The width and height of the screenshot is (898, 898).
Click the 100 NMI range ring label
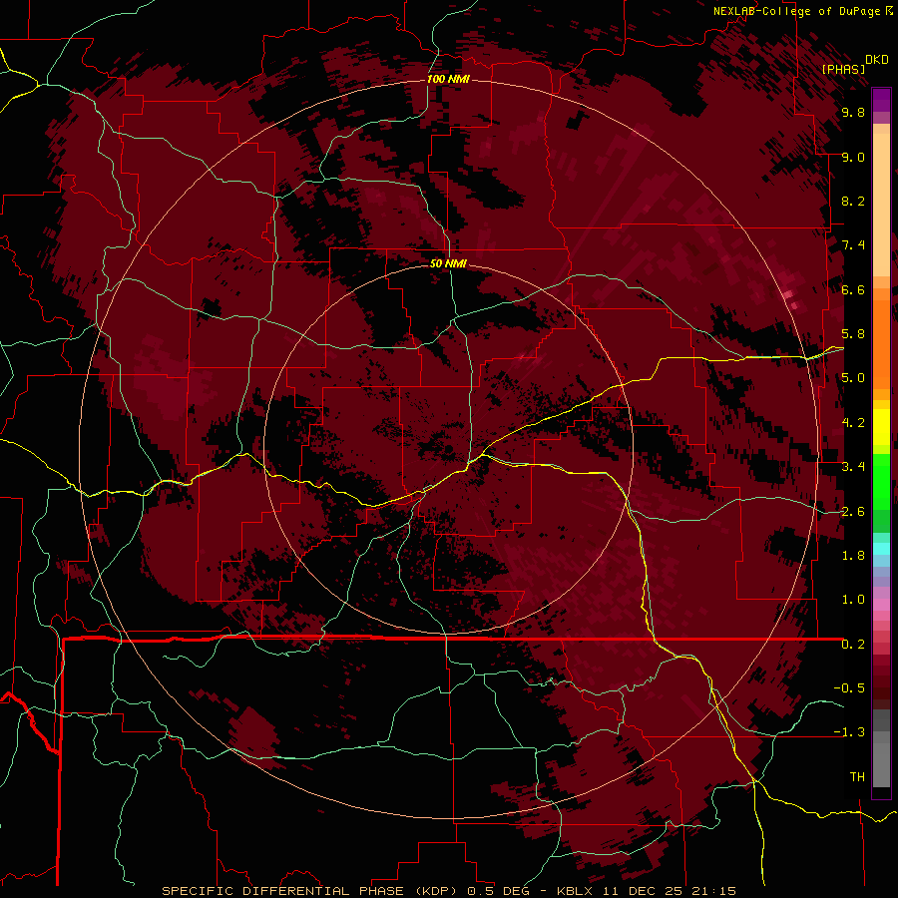[x=448, y=79]
